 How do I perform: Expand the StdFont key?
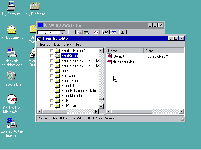click(x=52, y=101)
